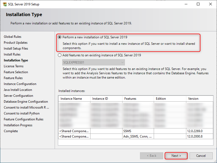The height and width of the screenshot is (163, 217).
Task: Minimize the SQL Server 2019 Setup window
Action: point(186,4)
